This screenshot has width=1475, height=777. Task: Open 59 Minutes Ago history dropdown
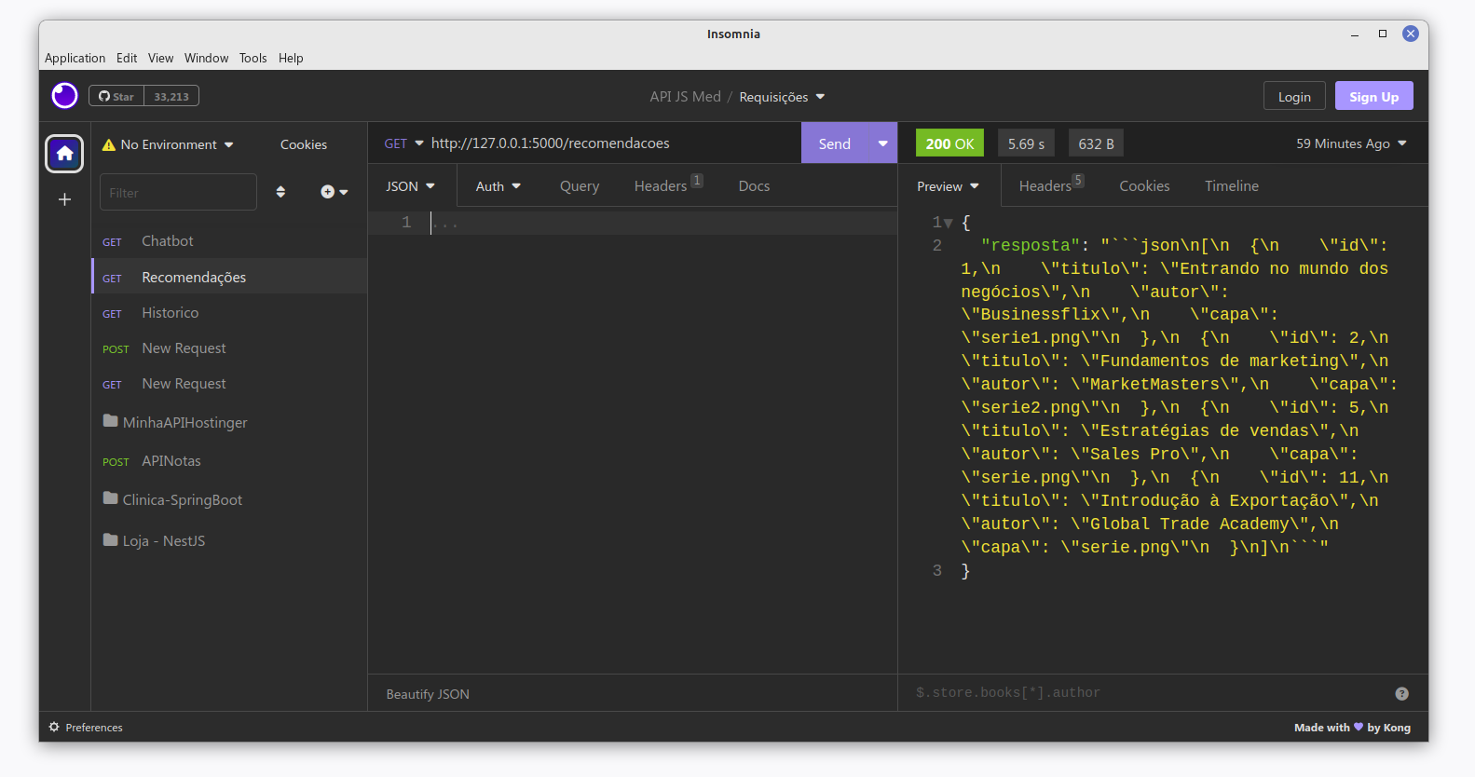tap(1351, 143)
